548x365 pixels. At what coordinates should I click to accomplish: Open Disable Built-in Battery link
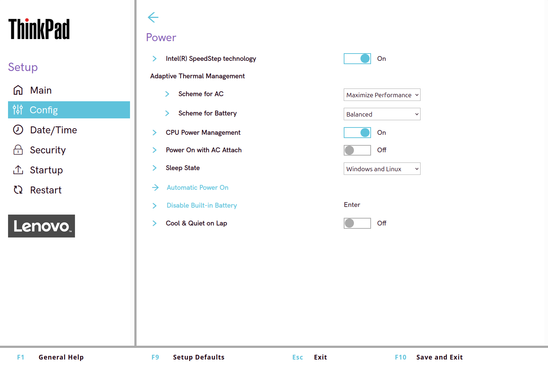202,205
